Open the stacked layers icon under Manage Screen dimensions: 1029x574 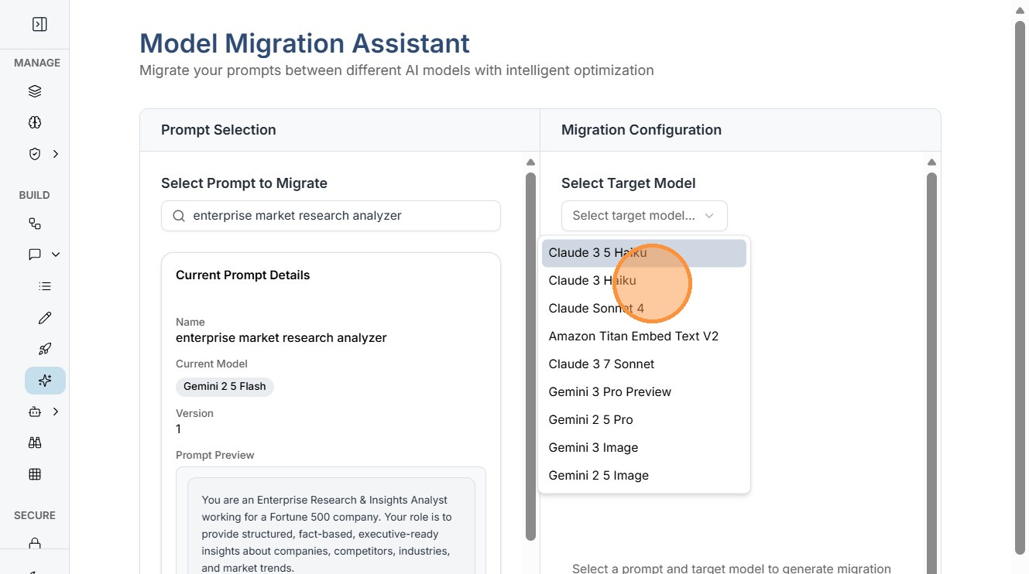point(35,91)
